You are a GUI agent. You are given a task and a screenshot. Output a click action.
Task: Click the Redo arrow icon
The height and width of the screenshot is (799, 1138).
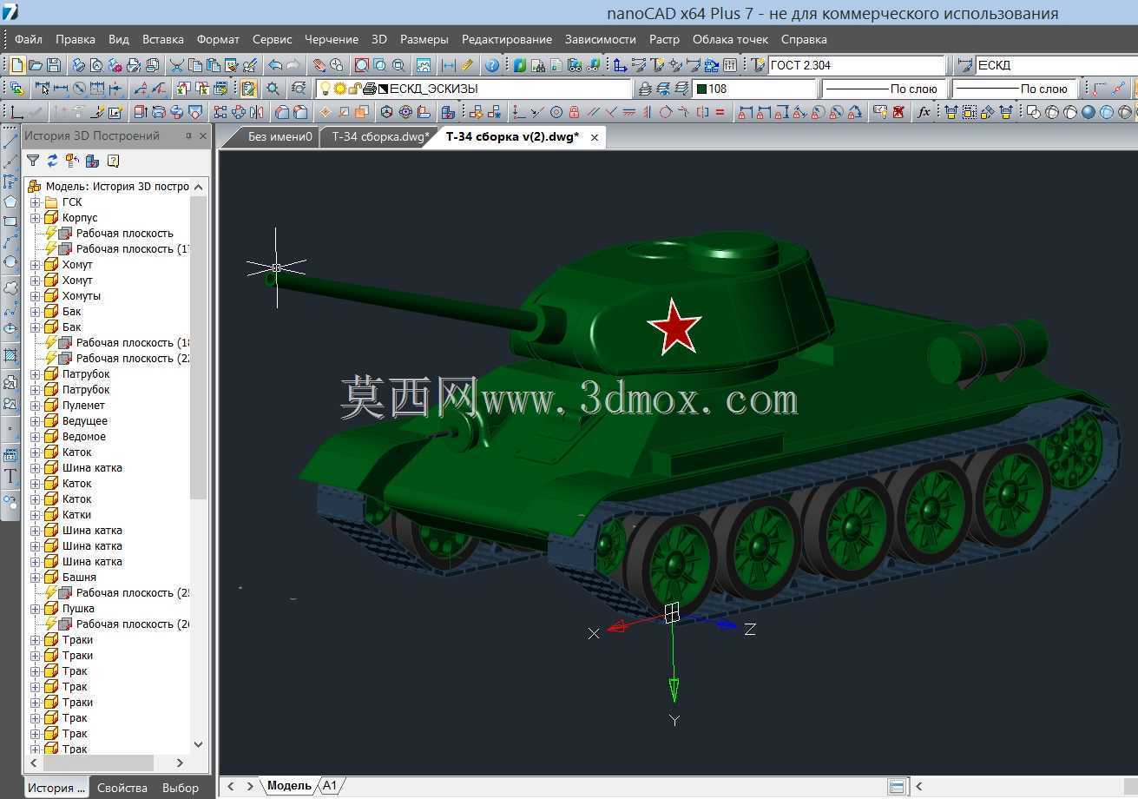pyautogui.click(x=293, y=65)
